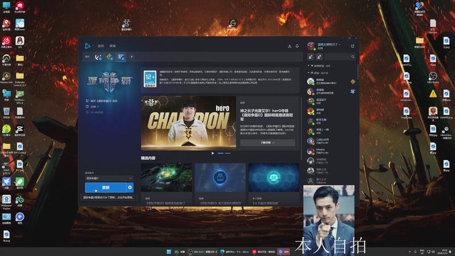This screenshot has width=455, height=256.
Task: Open the Battle.net logo menu
Action: [88, 46]
